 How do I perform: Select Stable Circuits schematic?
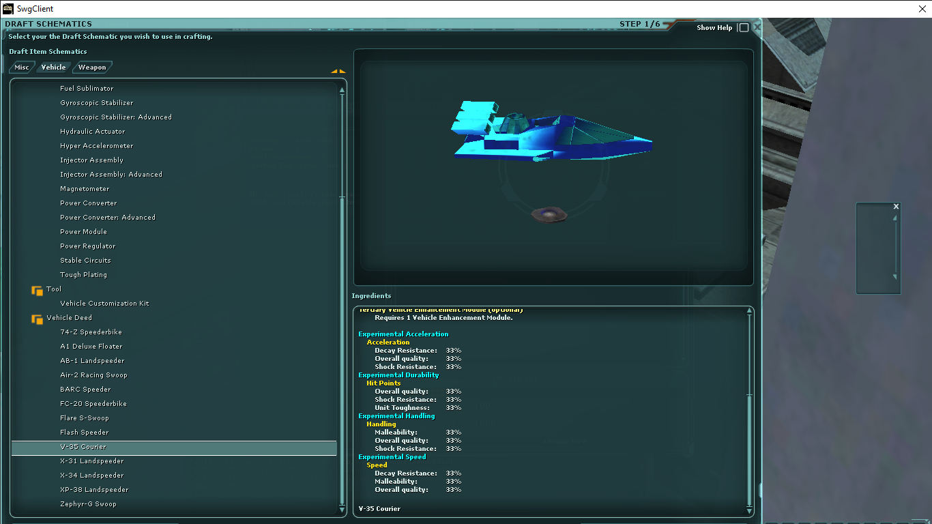point(85,261)
